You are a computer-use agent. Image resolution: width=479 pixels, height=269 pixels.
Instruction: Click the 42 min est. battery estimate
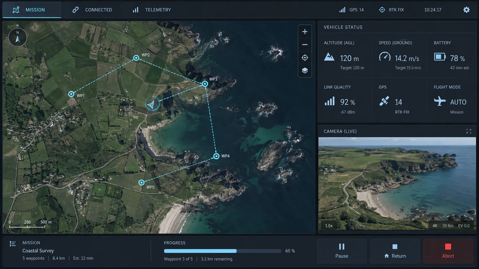(460, 68)
